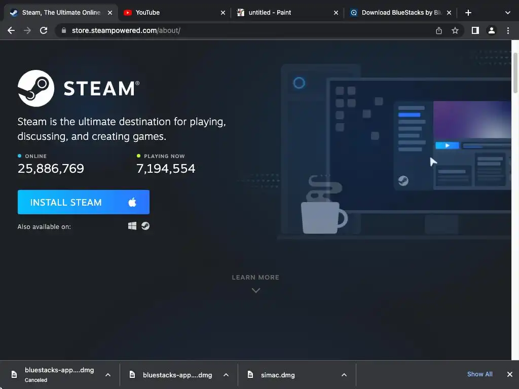
Task: Click the chevron below LEARN MORE
Action: 256,290
